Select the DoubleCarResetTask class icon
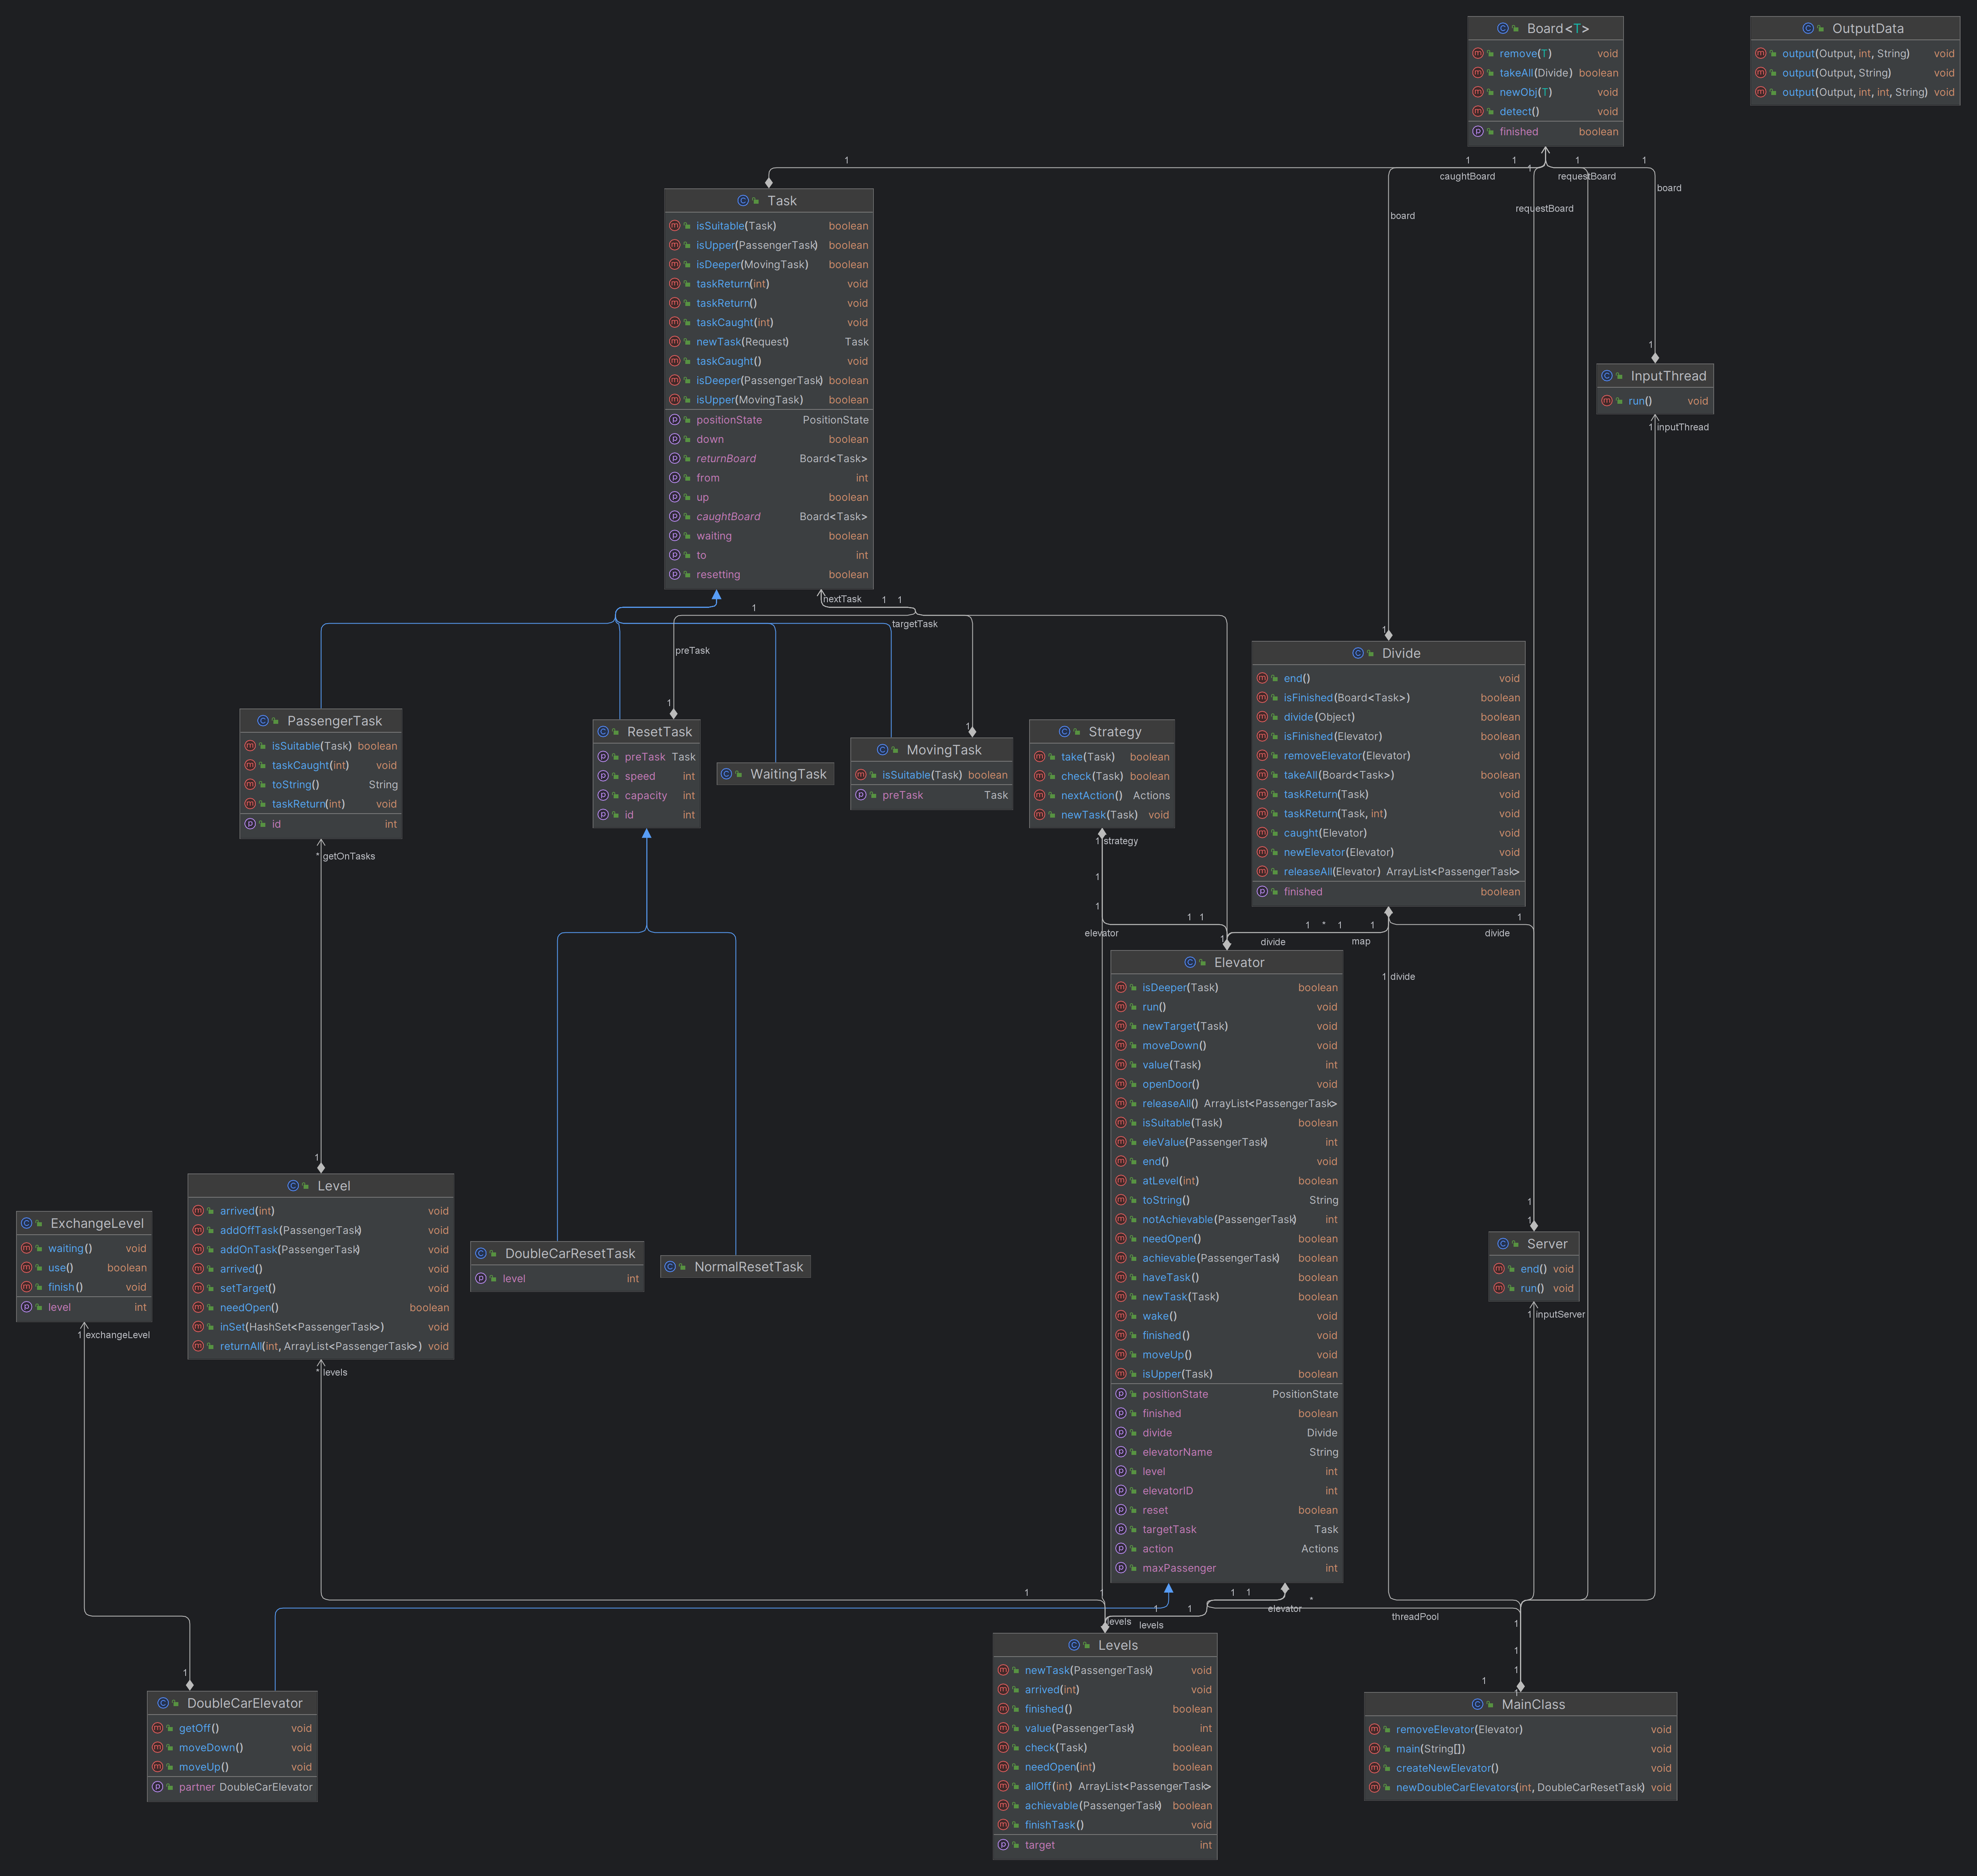 [481, 1253]
